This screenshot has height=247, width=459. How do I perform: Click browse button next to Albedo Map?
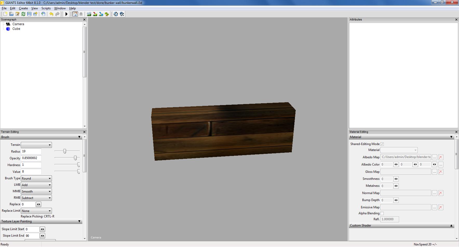coord(434,157)
